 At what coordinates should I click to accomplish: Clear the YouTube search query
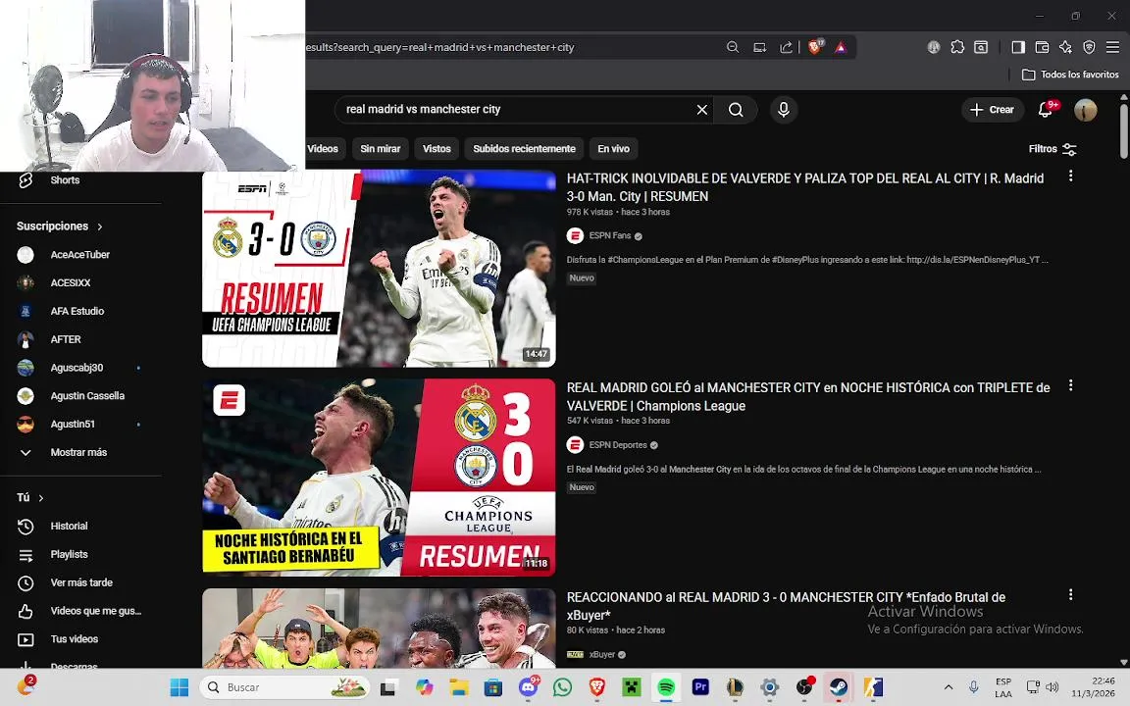coord(702,110)
